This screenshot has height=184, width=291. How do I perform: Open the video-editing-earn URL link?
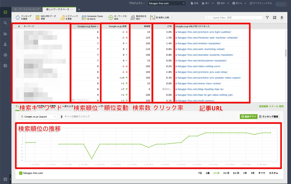point(199,66)
